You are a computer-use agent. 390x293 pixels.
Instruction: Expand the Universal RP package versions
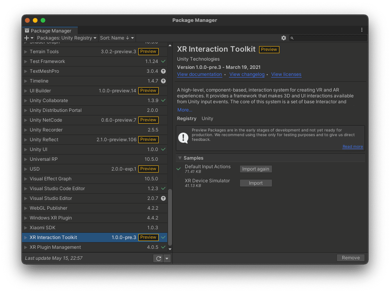26,159
